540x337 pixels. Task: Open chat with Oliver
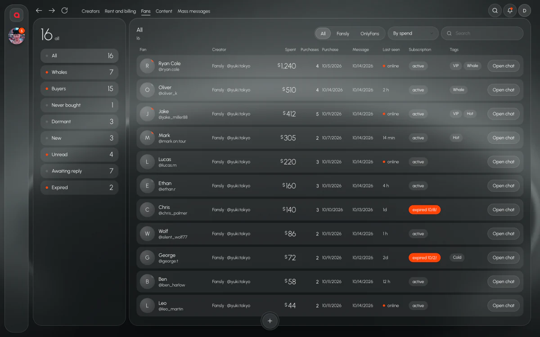tap(504, 90)
